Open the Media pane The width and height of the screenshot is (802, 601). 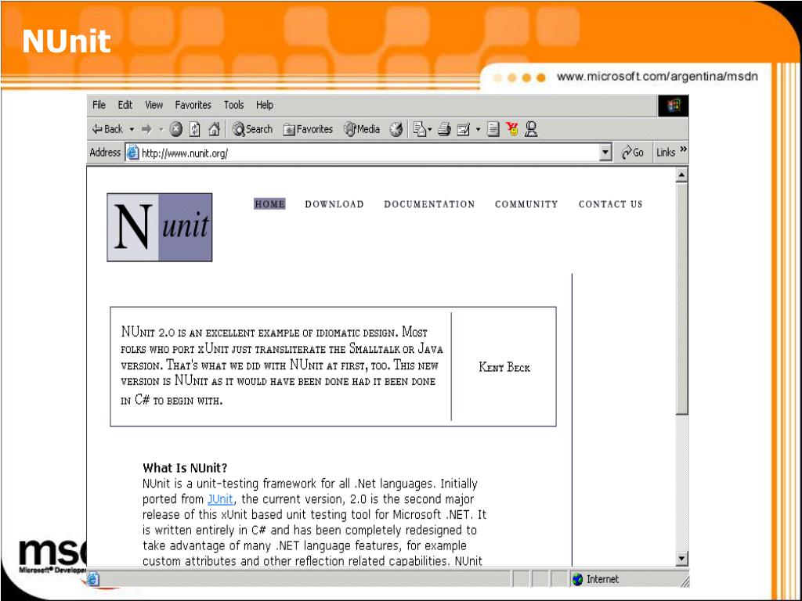pyautogui.click(x=362, y=129)
